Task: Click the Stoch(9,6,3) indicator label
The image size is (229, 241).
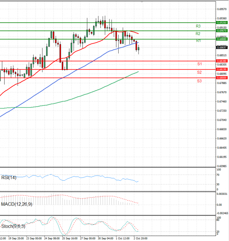Action: pyautogui.click(x=13, y=226)
